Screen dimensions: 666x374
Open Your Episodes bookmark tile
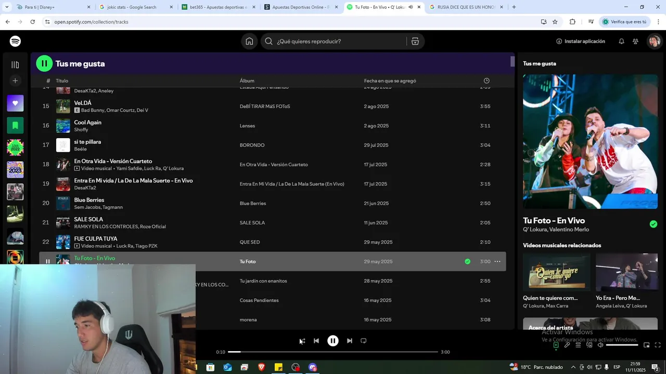pyautogui.click(x=15, y=125)
